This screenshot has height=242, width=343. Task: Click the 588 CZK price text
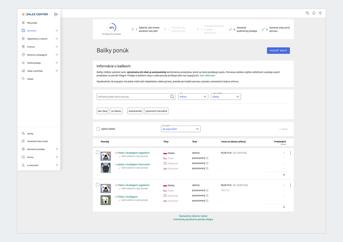tap(226, 190)
